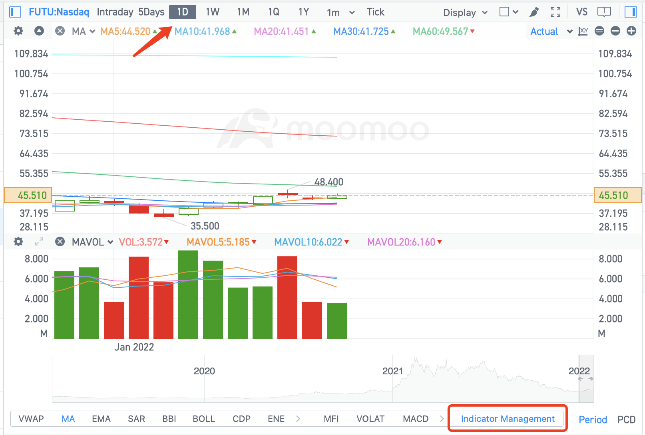645x435 pixels.
Task: Switch to Tick chart view
Action: point(375,12)
